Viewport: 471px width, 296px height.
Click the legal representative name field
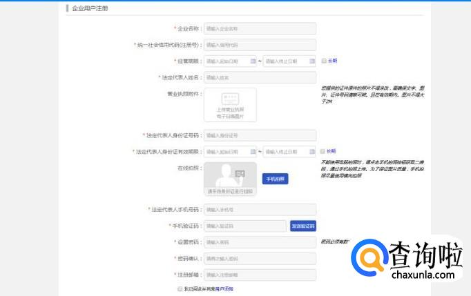coord(260,78)
